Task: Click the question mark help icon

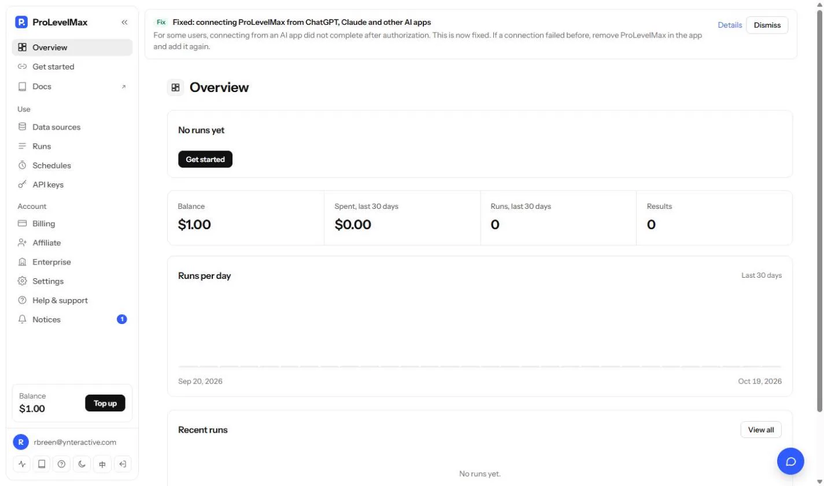Action: (61, 464)
